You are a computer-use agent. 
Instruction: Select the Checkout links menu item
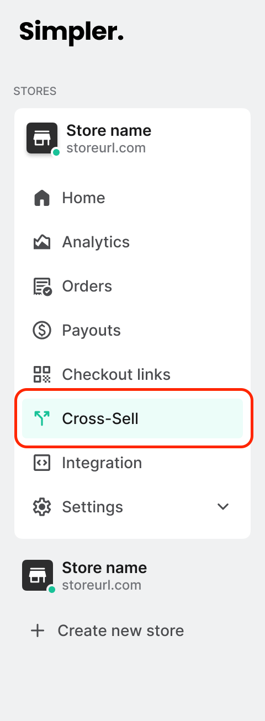pos(132,375)
